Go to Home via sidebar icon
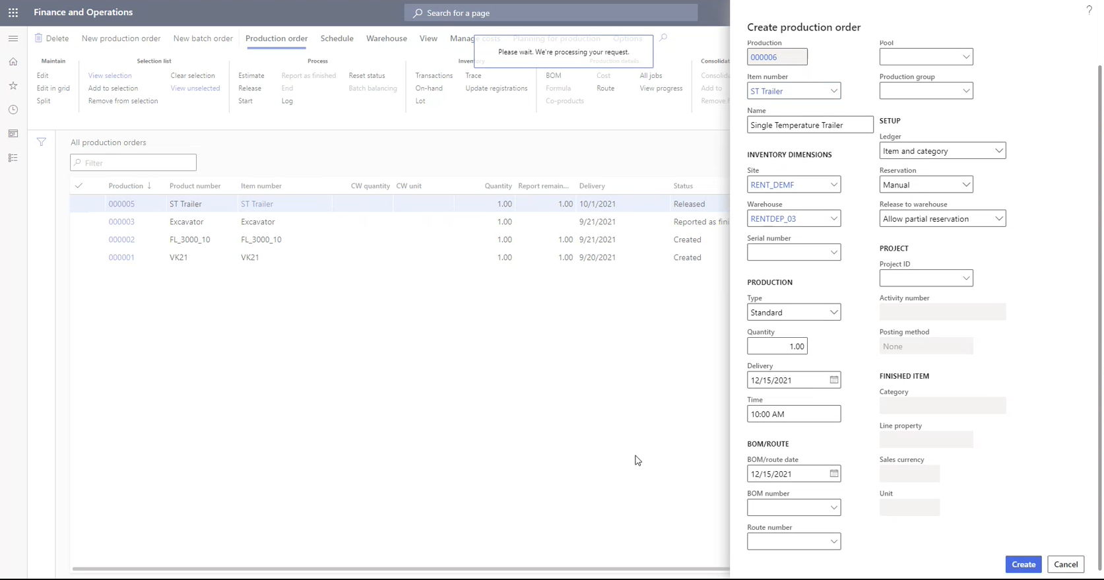Screen dimensions: 1104x580 pos(13,62)
